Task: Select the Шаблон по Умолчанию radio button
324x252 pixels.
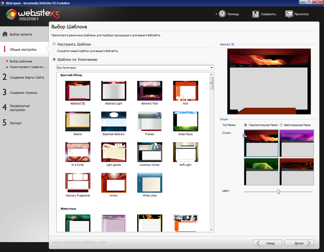Action: pos(54,59)
